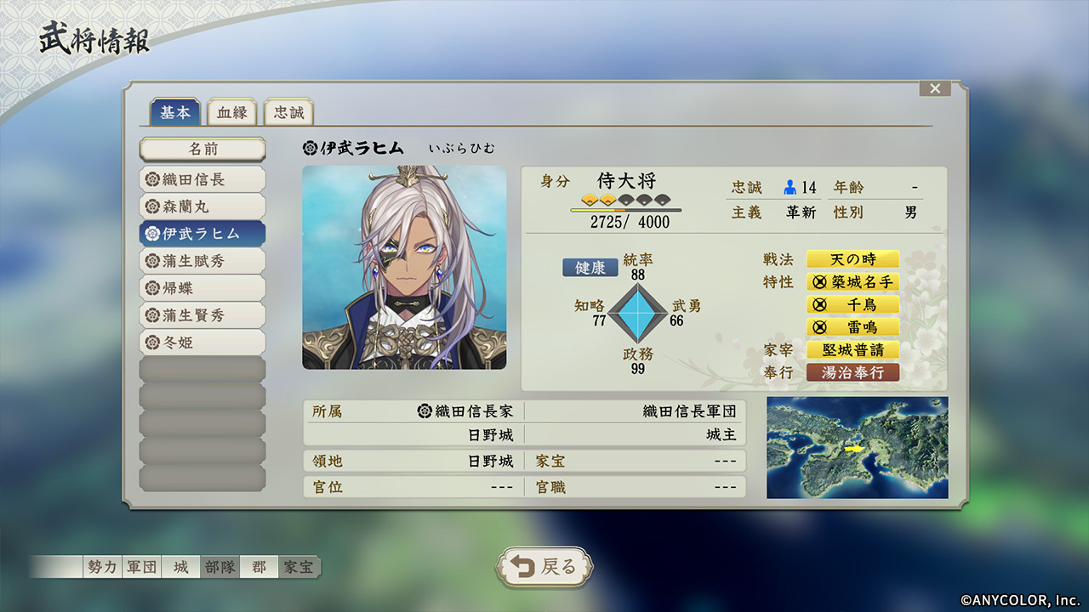Screen dimensions: 1089x612
Task: Click the rank experience progress bar
Action: click(x=625, y=210)
